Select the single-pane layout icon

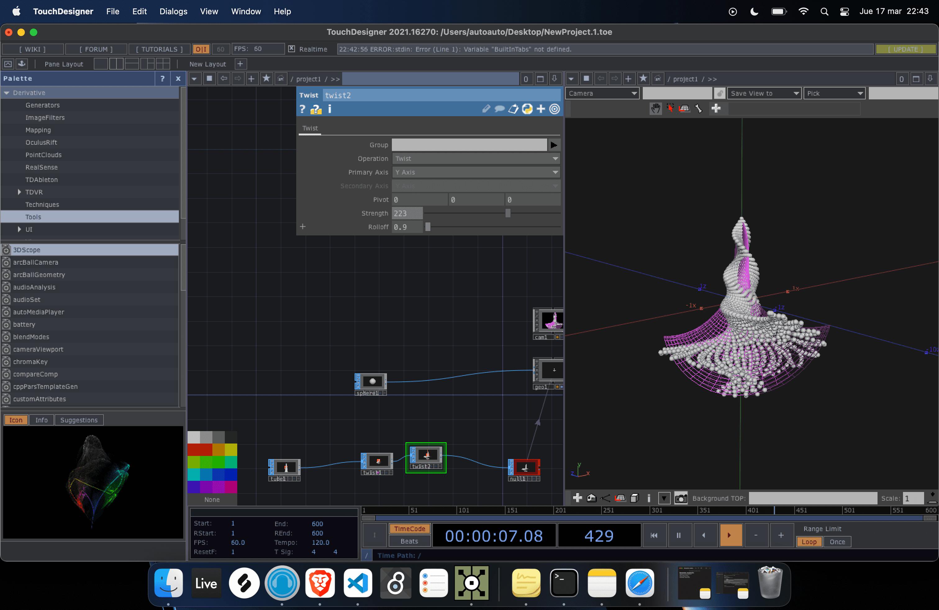click(101, 64)
